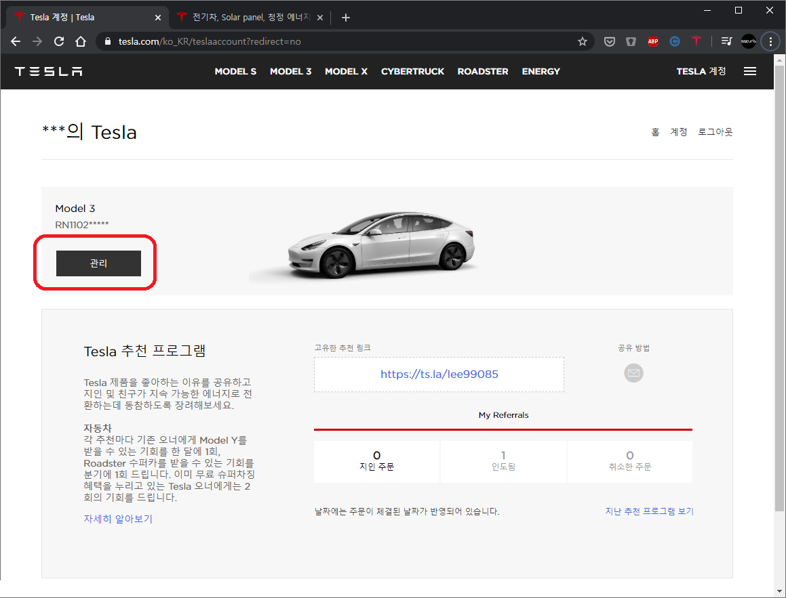Open ENERGY in navigation
786x598 pixels.
pos(541,72)
